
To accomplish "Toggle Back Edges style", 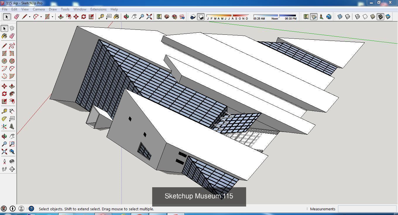I will (x=348, y=17).
